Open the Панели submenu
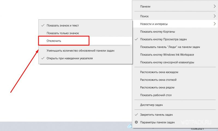Viewport: 218px width, 131px height. [x=175, y=6]
